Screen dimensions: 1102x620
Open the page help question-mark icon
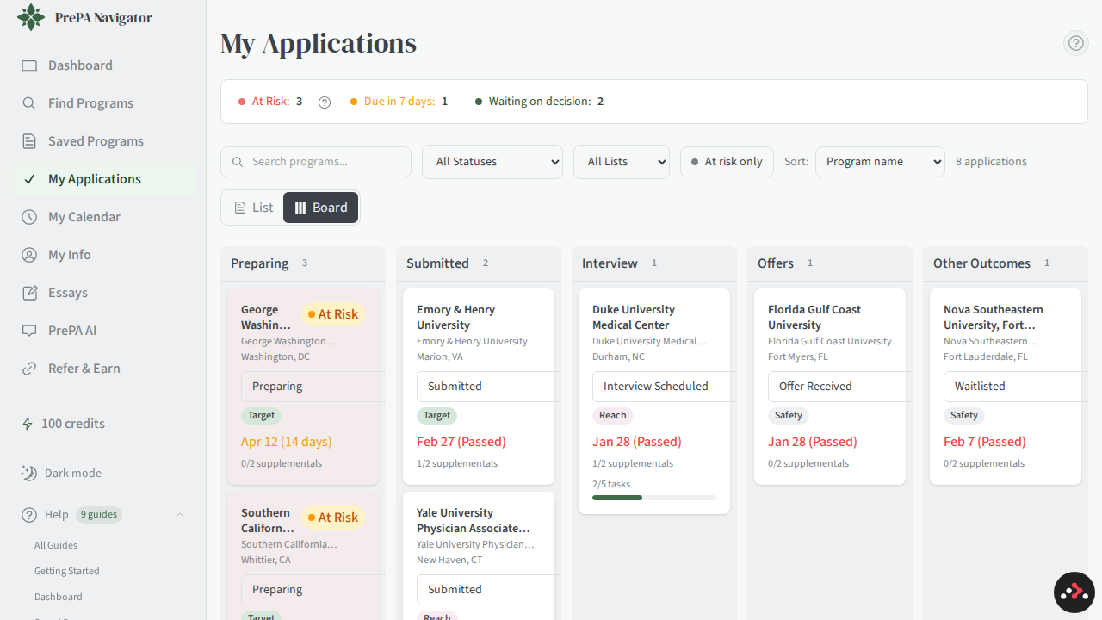[1076, 43]
